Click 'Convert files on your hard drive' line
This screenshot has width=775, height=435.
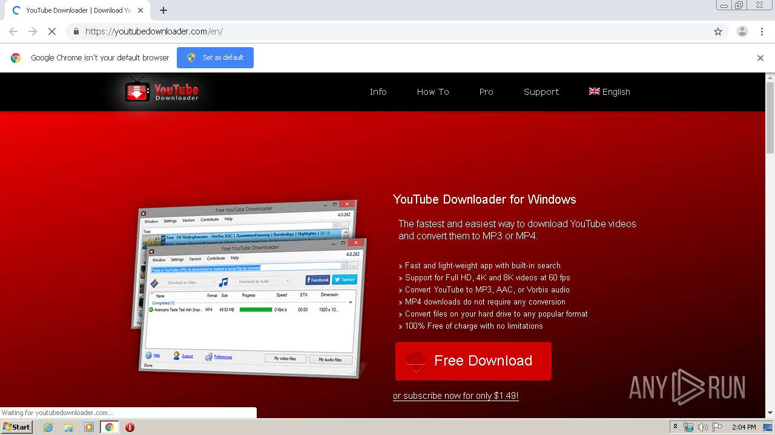pyautogui.click(x=493, y=314)
